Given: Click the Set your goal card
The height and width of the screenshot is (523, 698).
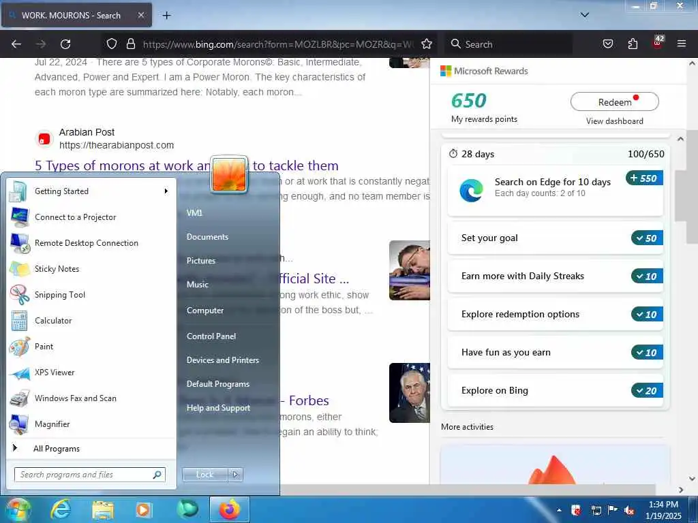Looking at the screenshot, I should pos(555,238).
